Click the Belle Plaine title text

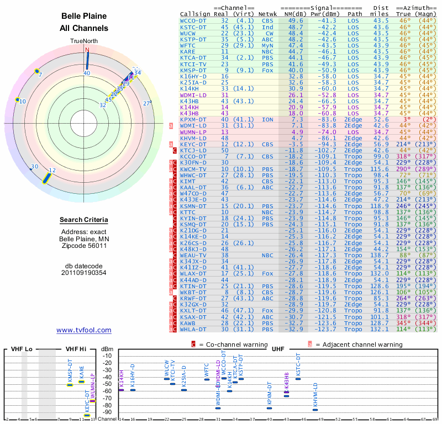point(84,16)
